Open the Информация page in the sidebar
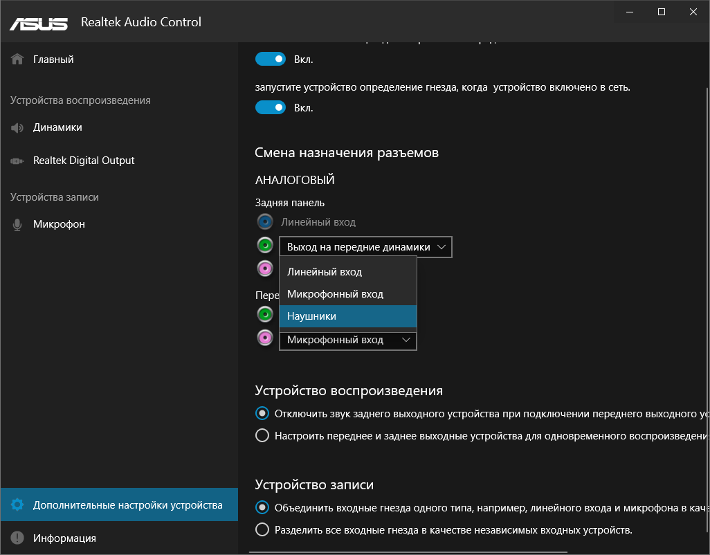The height and width of the screenshot is (555, 710). [x=64, y=538]
